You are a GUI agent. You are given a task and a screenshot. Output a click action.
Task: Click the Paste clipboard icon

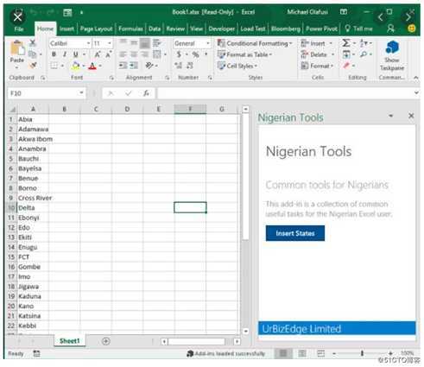pos(17,48)
